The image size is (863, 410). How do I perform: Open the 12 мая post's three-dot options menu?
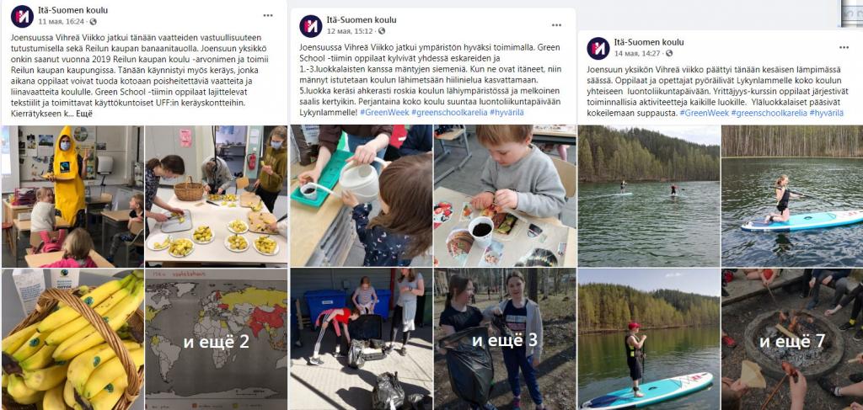pos(556,25)
